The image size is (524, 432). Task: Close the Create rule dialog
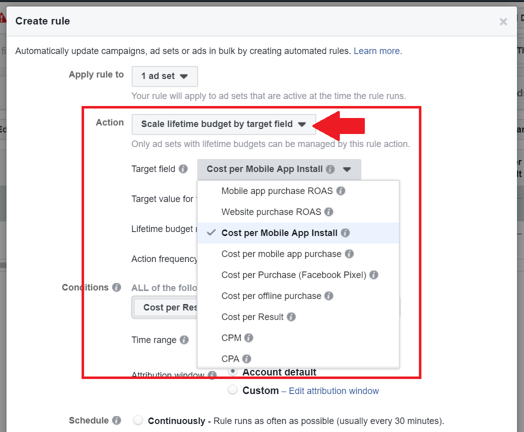click(503, 21)
